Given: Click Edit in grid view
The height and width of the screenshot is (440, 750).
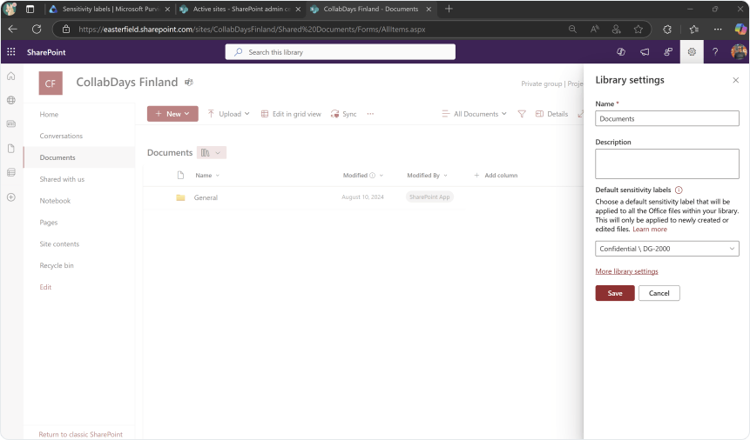Looking at the screenshot, I should click(291, 114).
